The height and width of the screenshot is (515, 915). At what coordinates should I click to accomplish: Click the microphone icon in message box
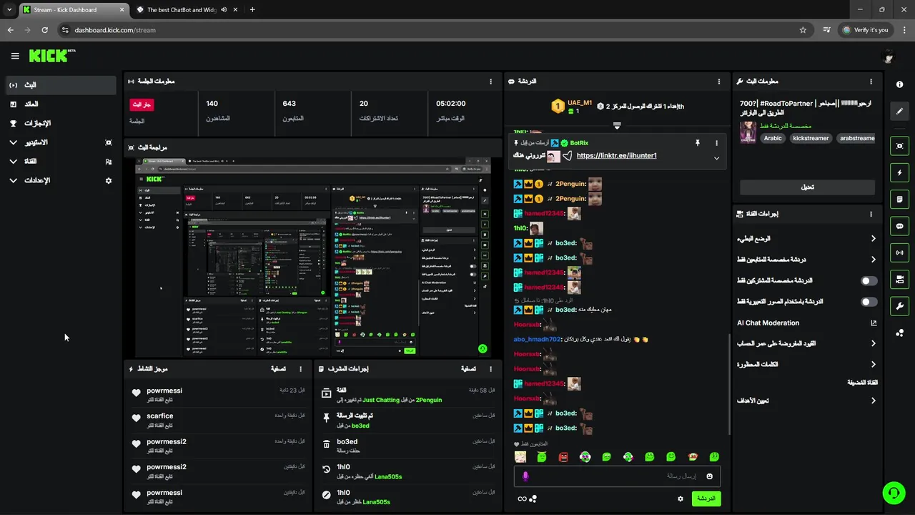click(x=525, y=476)
